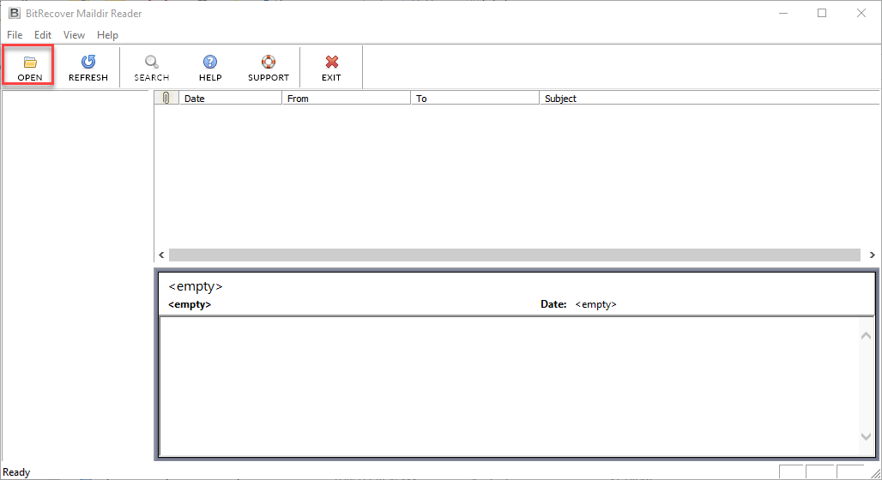The height and width of the screenshot is (480, 882).
Task: Click the Ready status bar text
Action: click(x=16, y=472)
